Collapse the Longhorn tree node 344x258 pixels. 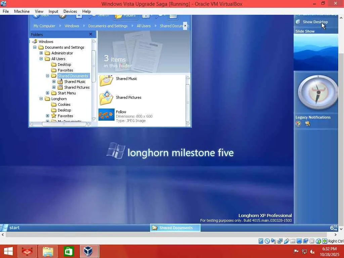(41, 98)
